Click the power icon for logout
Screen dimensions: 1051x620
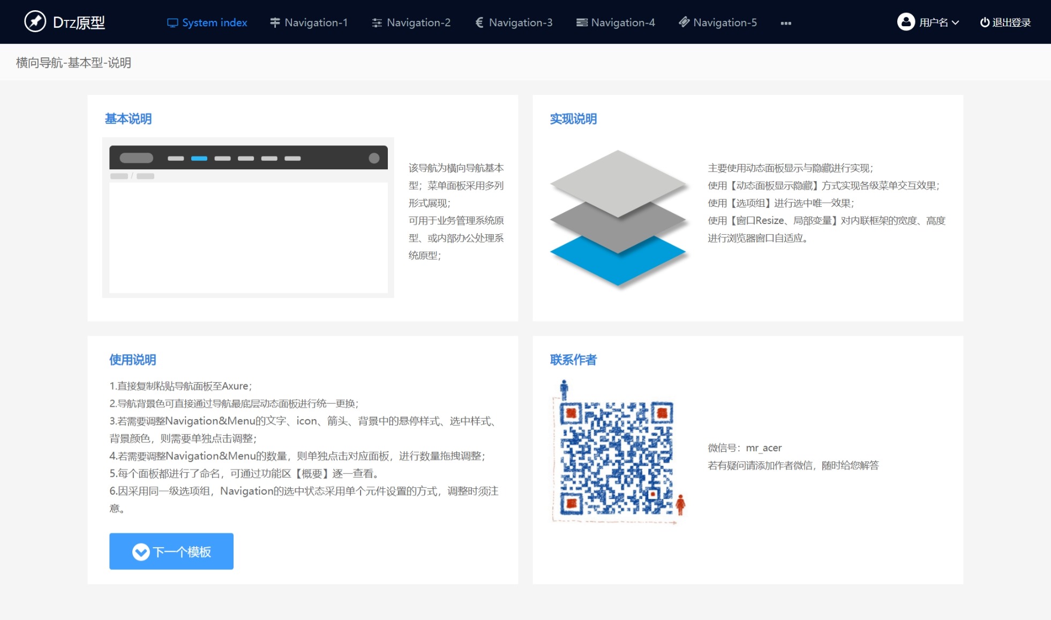point(985,23)
